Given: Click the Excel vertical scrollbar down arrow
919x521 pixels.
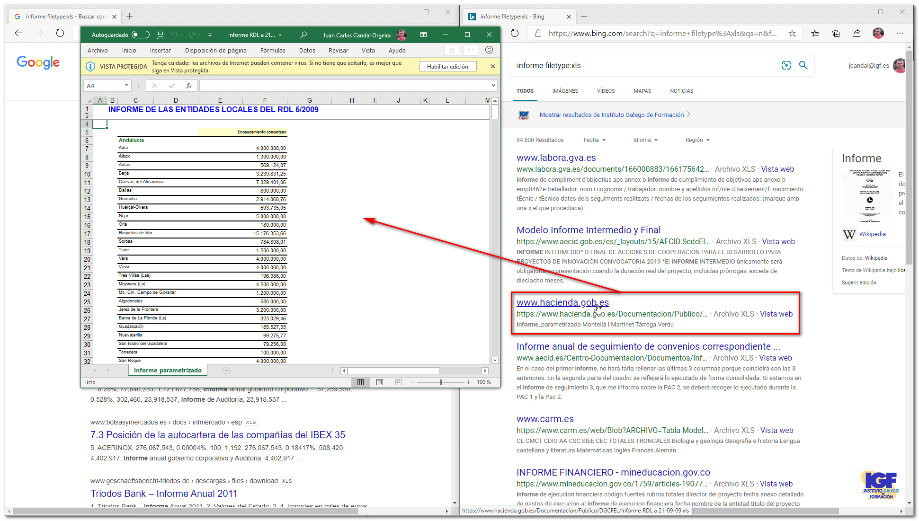Looking at the screenshot, I should click(495, 361).
